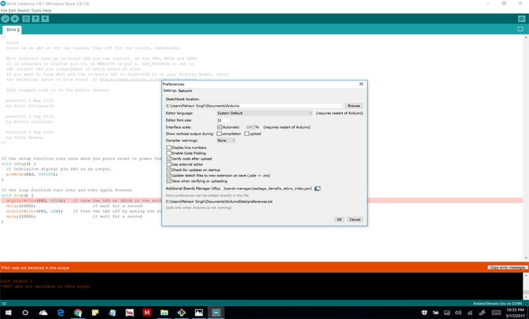Screen dimensions: 529x319
Task: Click the Upload arrow toolbar icon
Action: 15,19
